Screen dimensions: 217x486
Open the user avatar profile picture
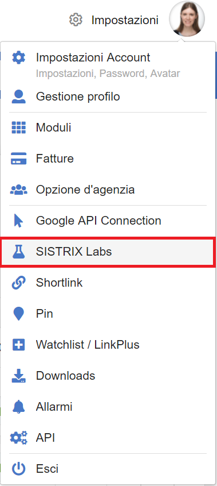click(187, 18)
